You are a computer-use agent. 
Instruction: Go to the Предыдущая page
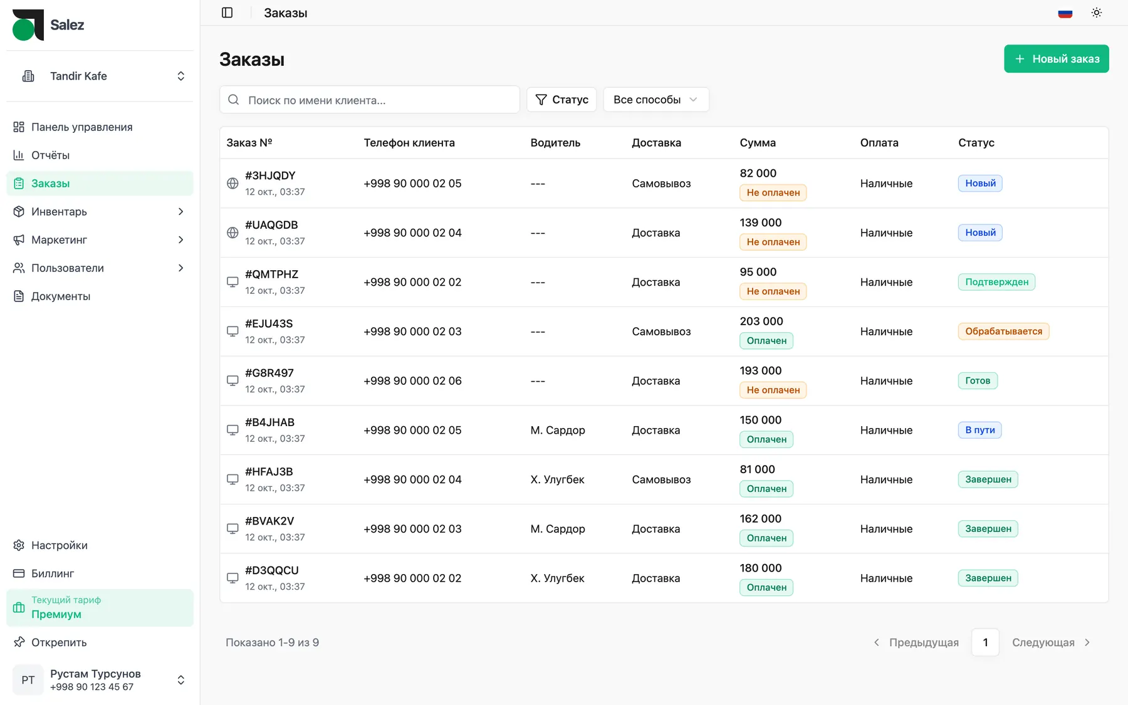(916, 642)
